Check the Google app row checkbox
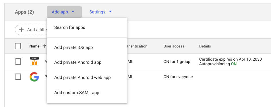The height and width of the screenshot is (107, 271). [x=18, y=77]
